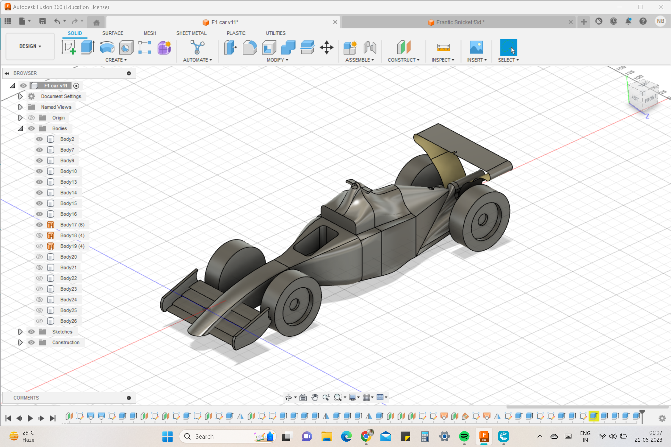This screenshot has height=447, width=671.
Task: Hide Body2 using its eye icon
Action: point(39,139)
